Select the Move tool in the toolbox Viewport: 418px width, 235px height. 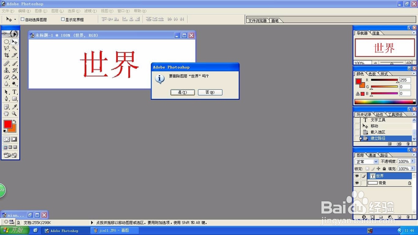pos(14,42)
